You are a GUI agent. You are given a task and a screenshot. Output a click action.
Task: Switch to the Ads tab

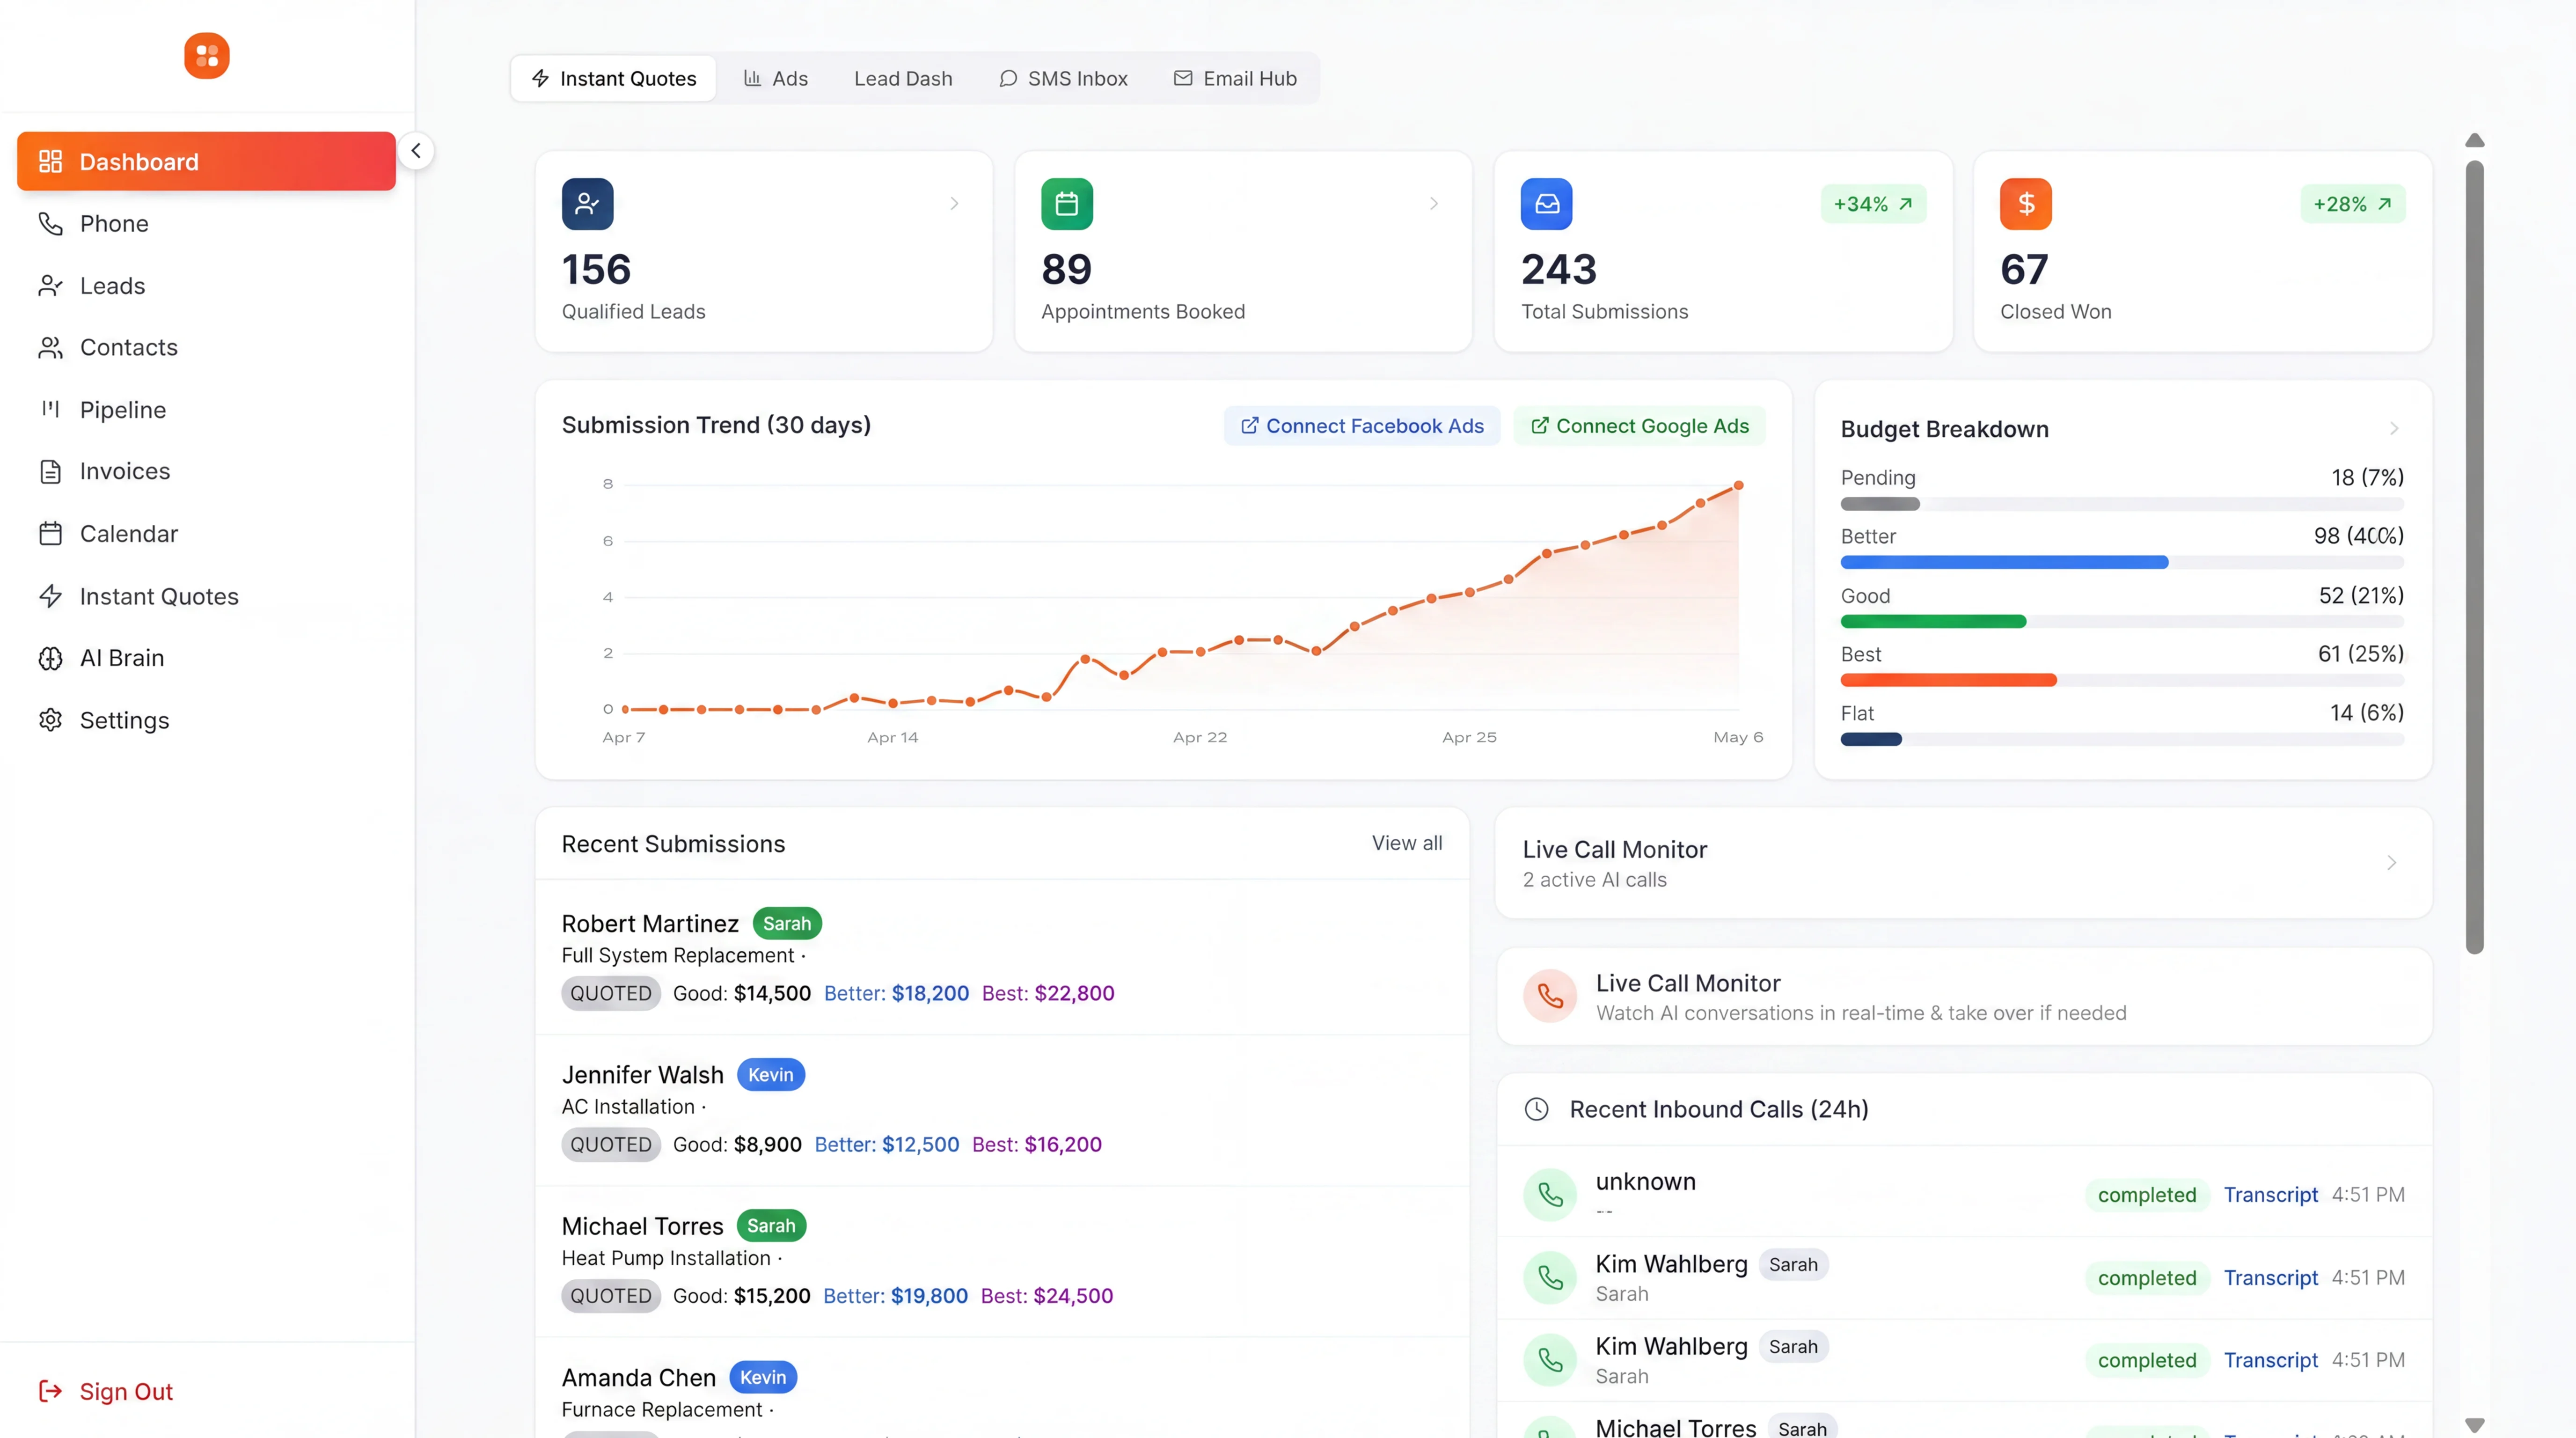tap(776, 78)
